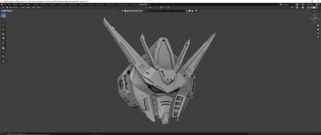Screen dimensions: 321x135
Task: Open the pivot point dropdown
Action: click(x=157, y=7)
